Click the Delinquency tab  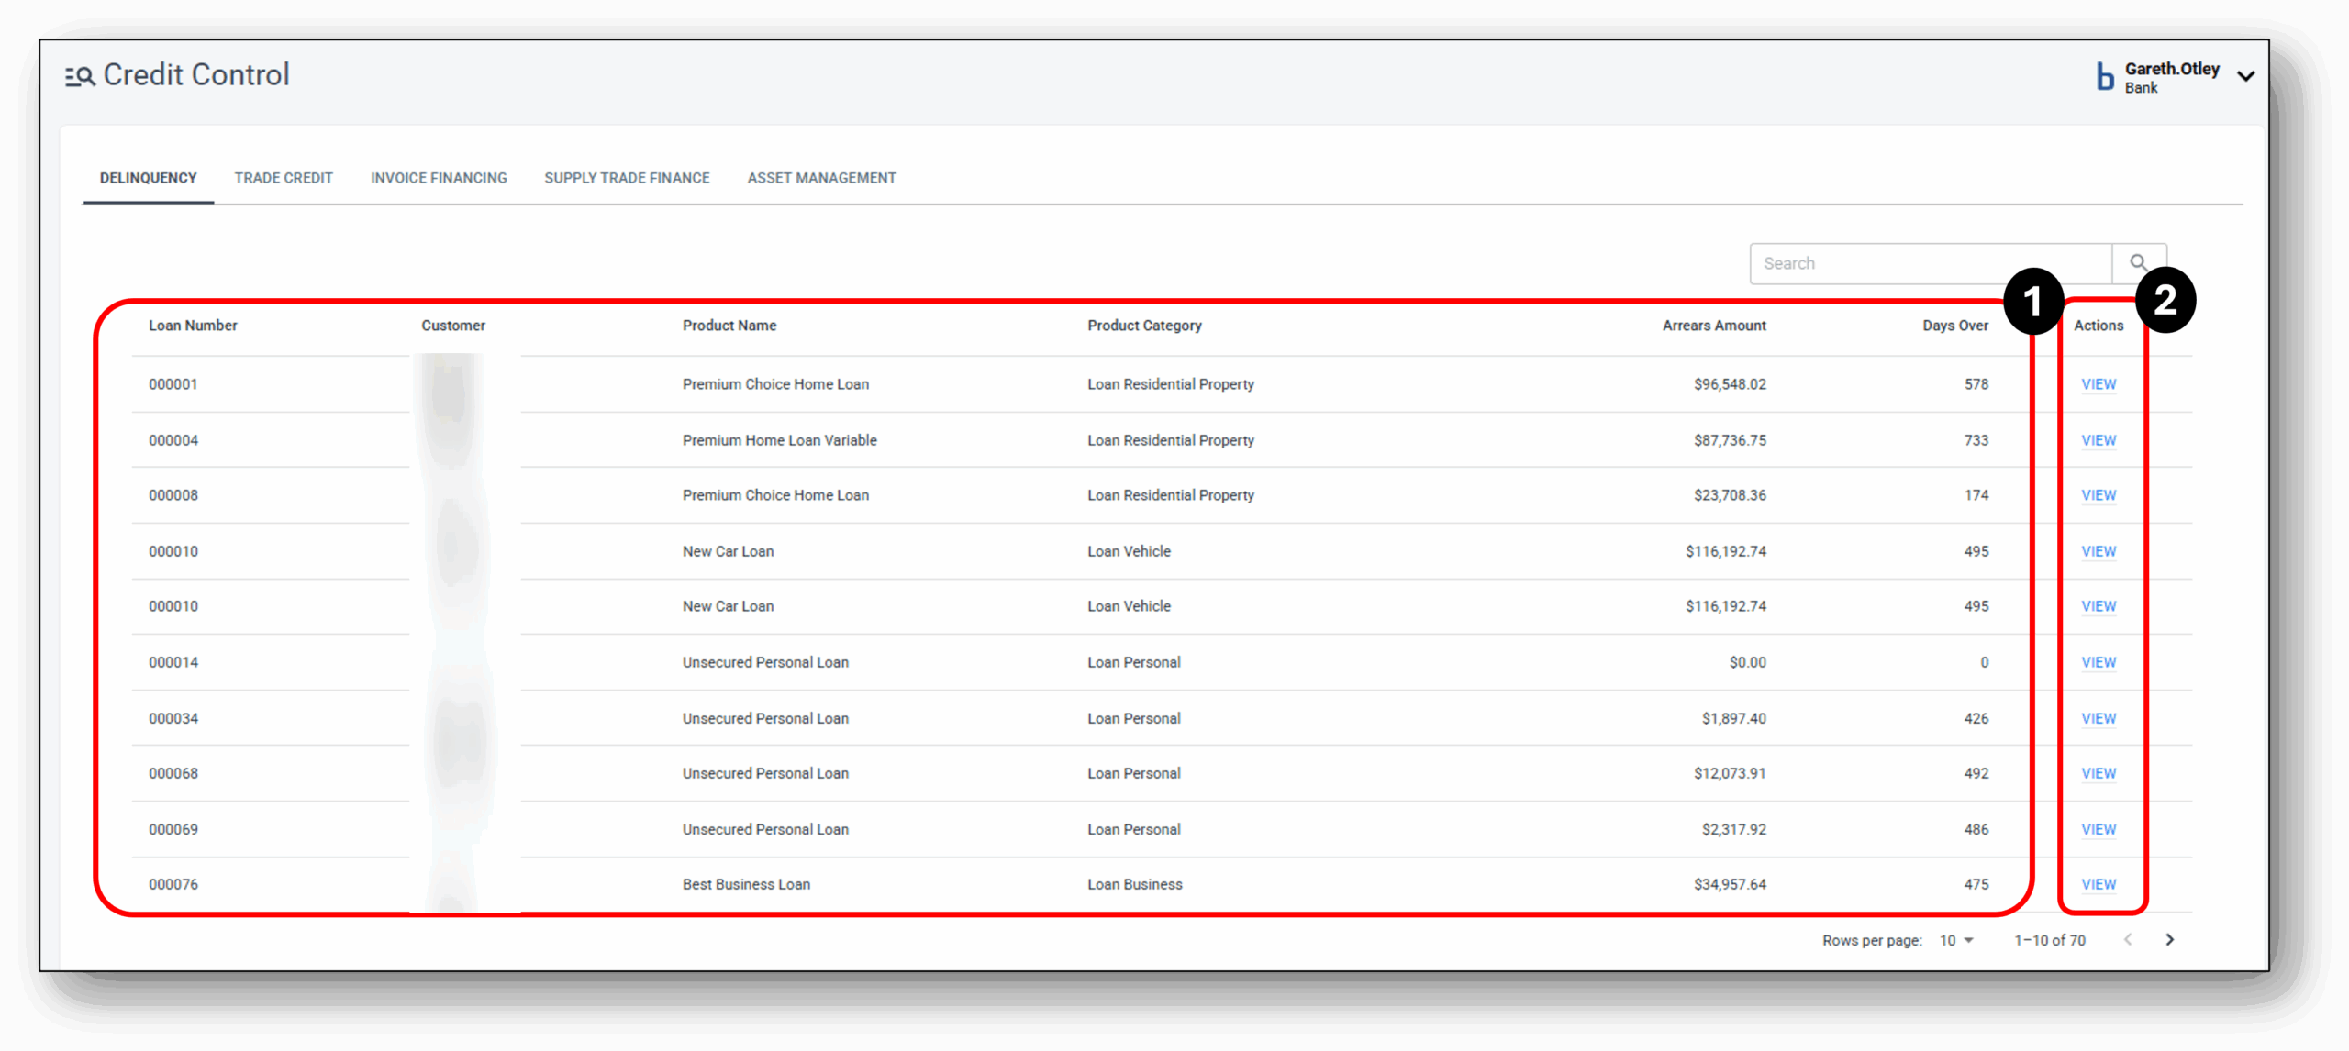(148, 178)
